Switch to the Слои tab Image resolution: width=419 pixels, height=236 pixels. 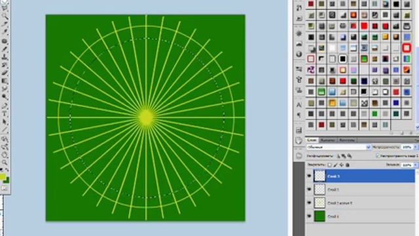[x=312, y=140]
